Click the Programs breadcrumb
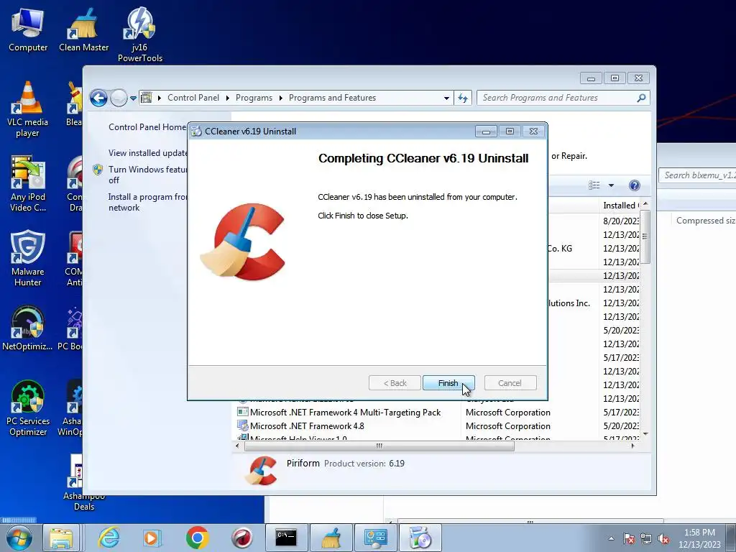 point(254,98)
